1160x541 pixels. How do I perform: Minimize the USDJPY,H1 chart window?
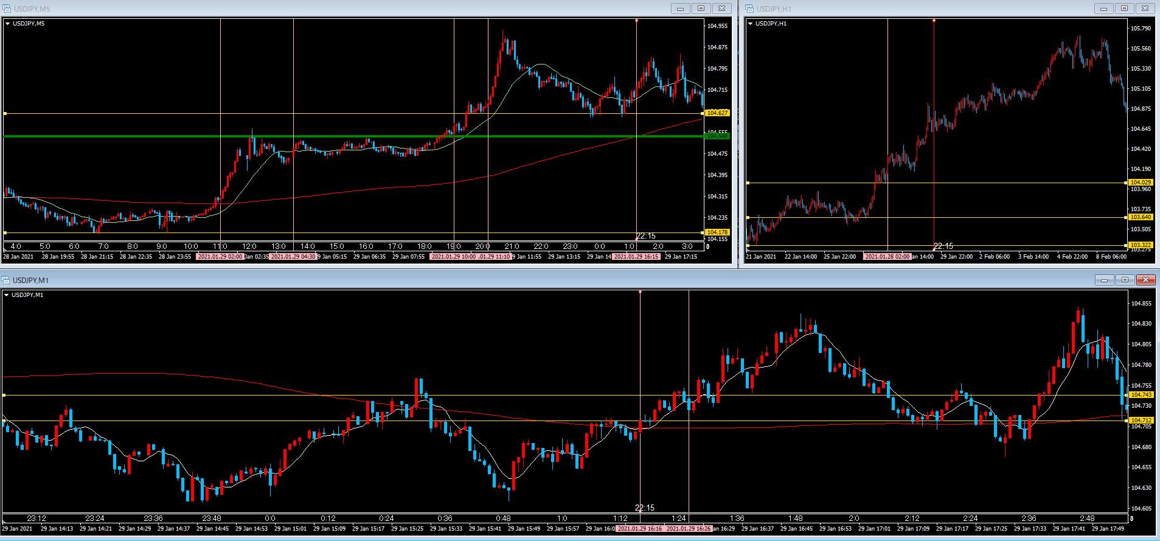[x=1103, y=9]
